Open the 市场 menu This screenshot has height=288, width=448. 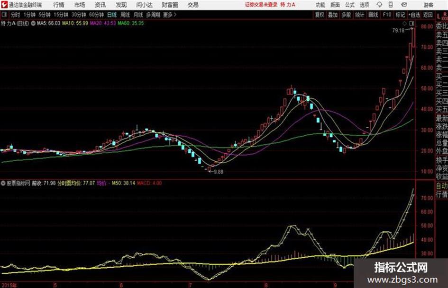[80, 5]
